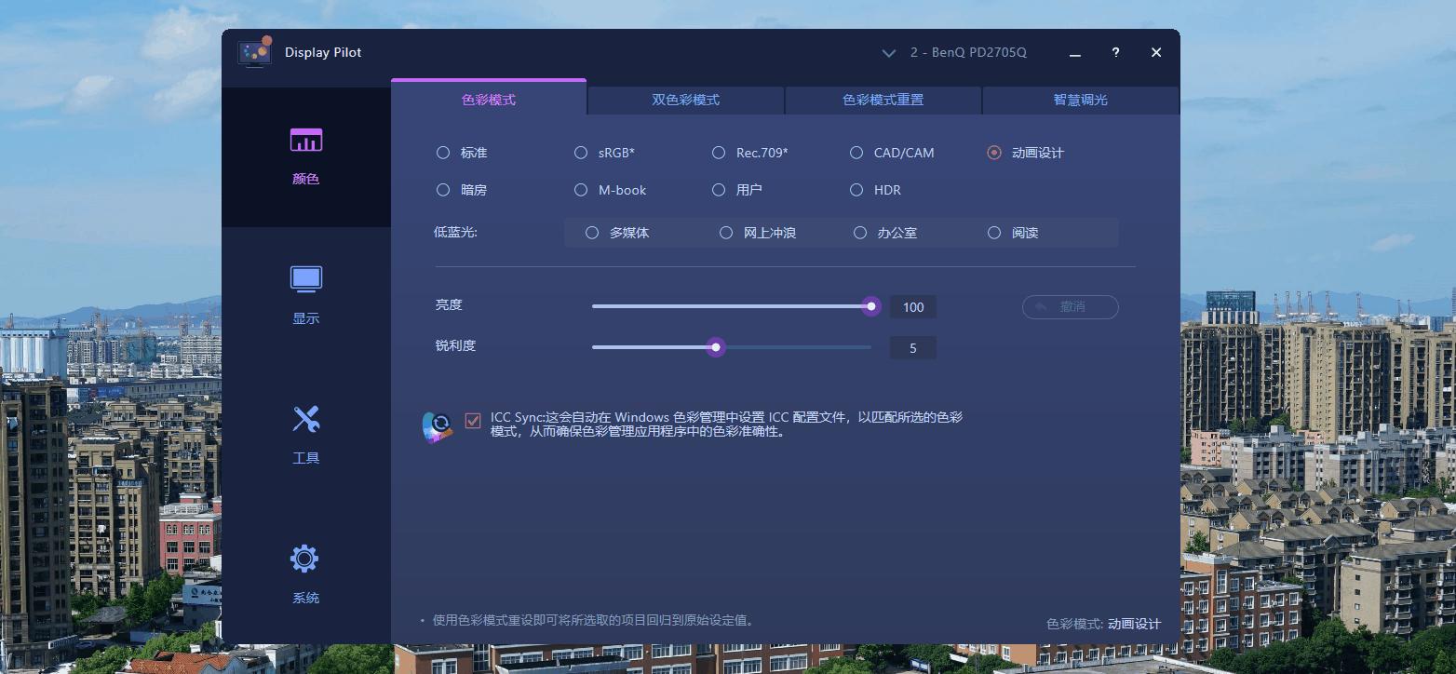This screenshot has width=1456, height=674.
Task: Switch to the 双色彩模式 tab
Action: [686, 100]
